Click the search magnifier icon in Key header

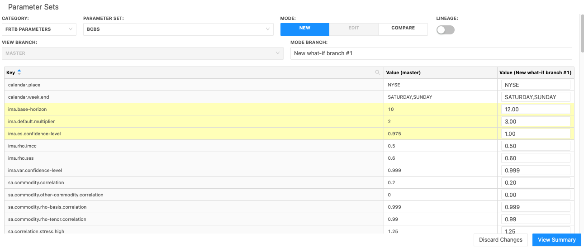click(378, 72)
